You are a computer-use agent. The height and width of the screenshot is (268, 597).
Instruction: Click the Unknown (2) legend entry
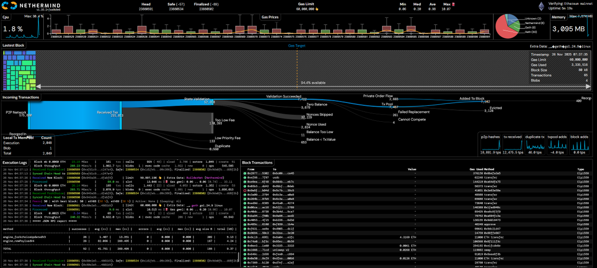tap(532, 18)
